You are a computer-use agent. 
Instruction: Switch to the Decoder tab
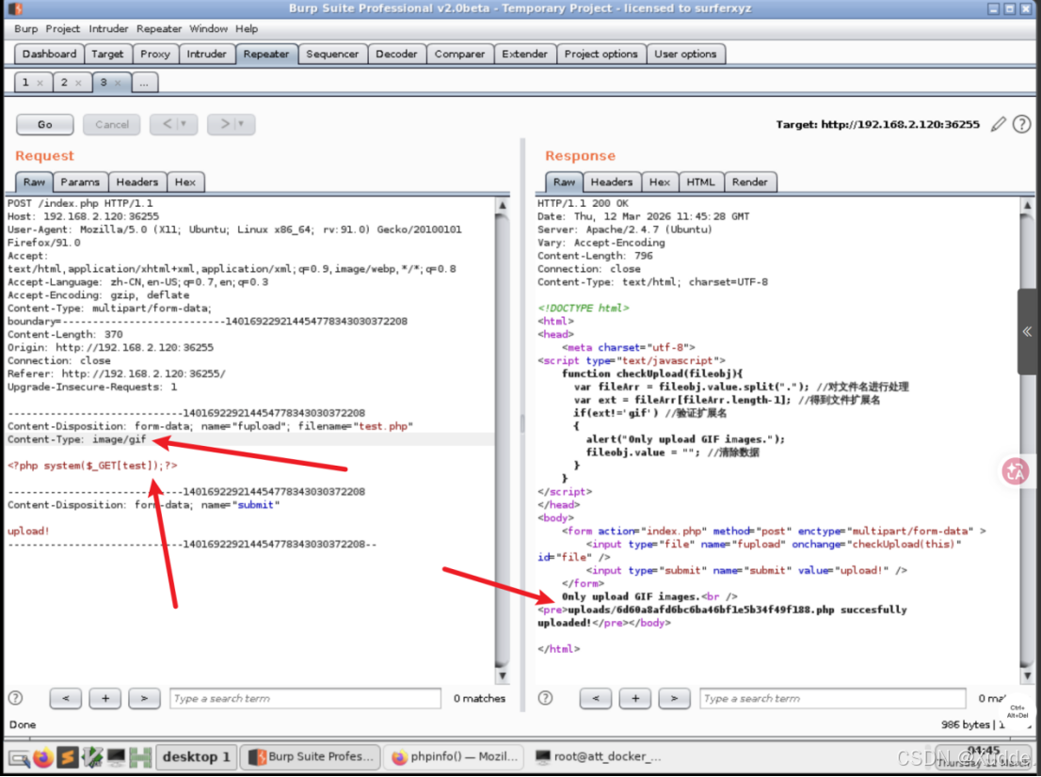pyautogui.click(x=396, y=54)
